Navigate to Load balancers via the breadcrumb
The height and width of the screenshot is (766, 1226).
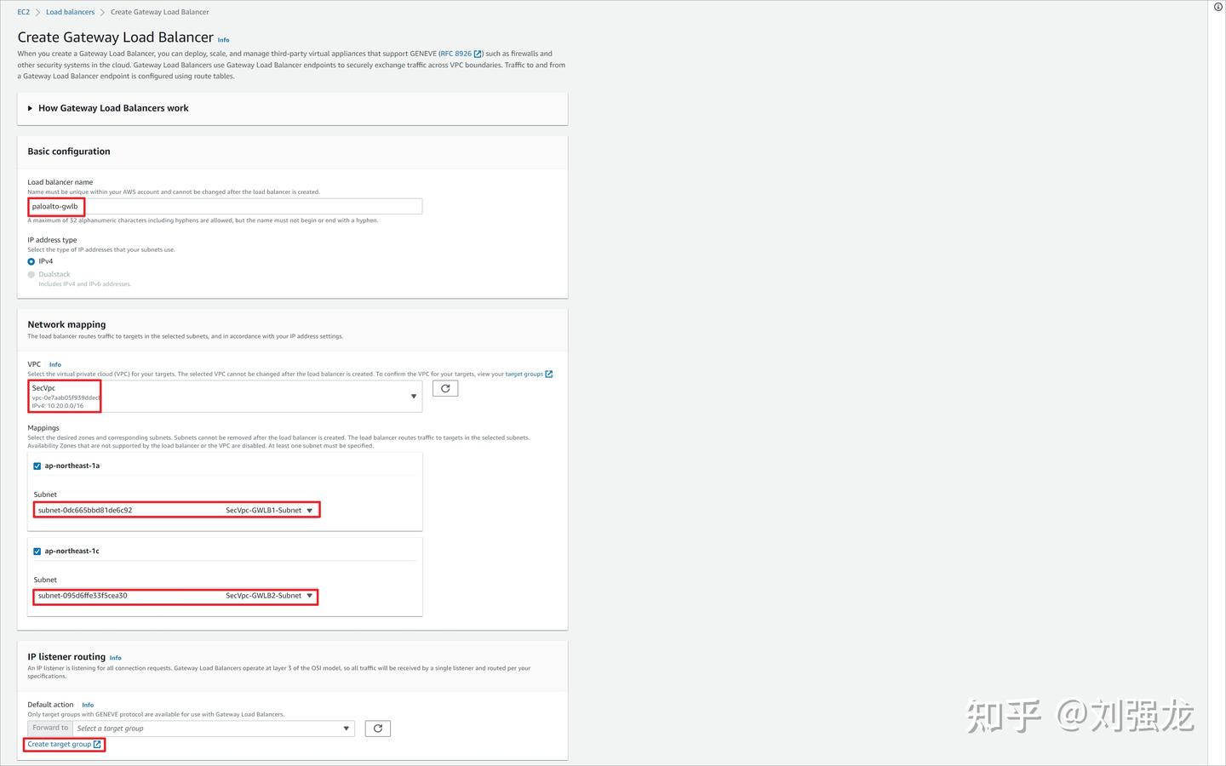tap(70, 11)
